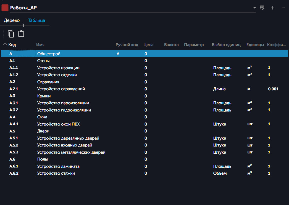The width and height of the screenshot is (289, 205).
Task: Click the Цена column header
Action: pyautogui.click(x=148, y=45)
